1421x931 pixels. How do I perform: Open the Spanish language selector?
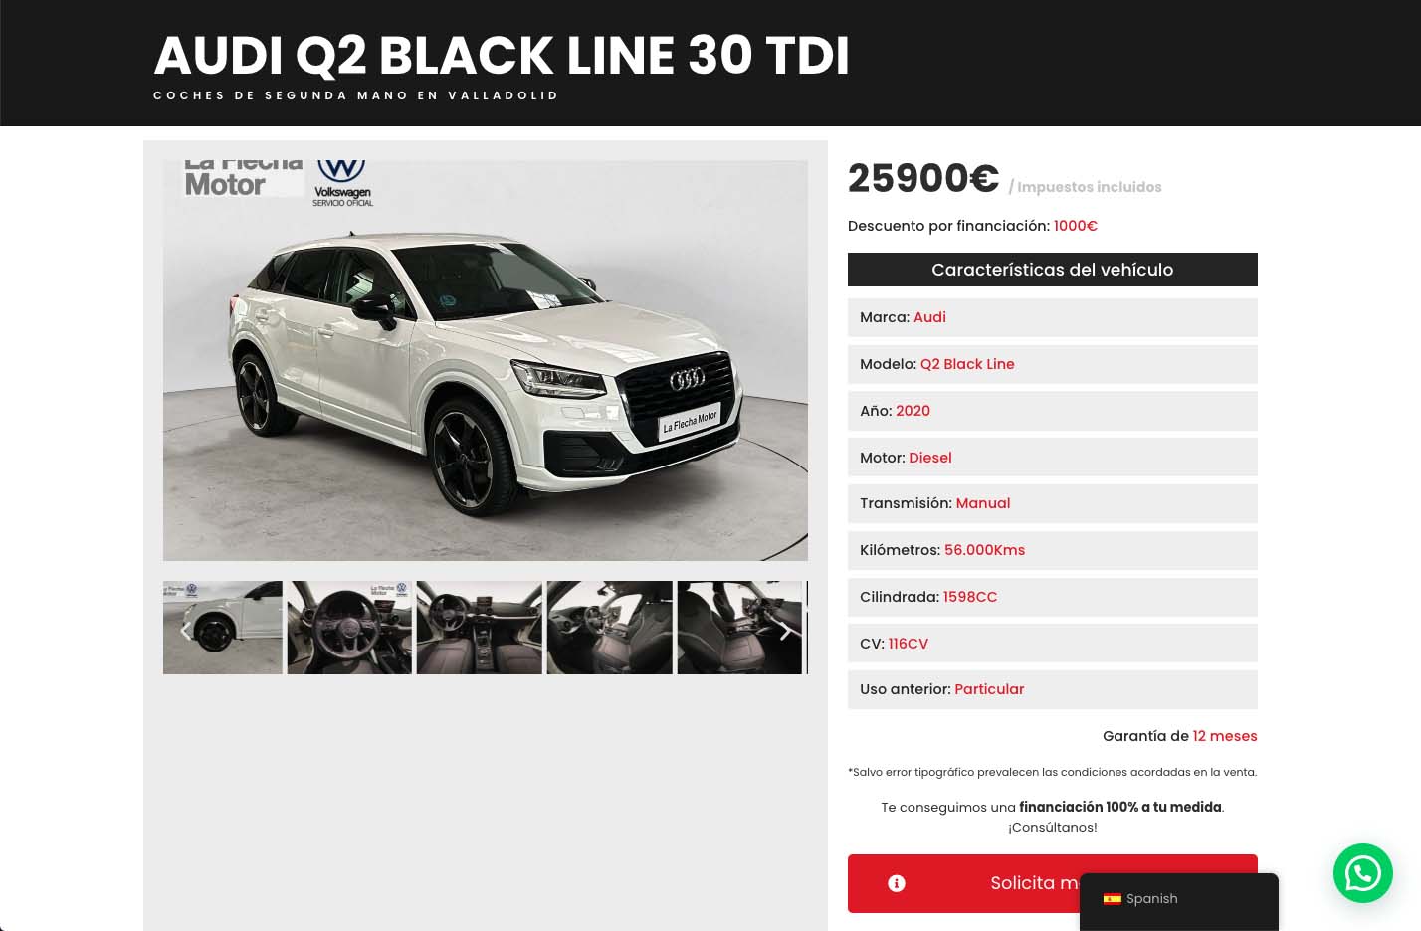[x=1179, y=901]
